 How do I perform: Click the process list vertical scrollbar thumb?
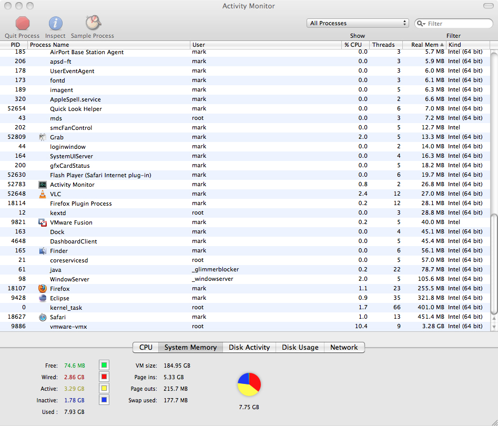(x=494, y=265)
